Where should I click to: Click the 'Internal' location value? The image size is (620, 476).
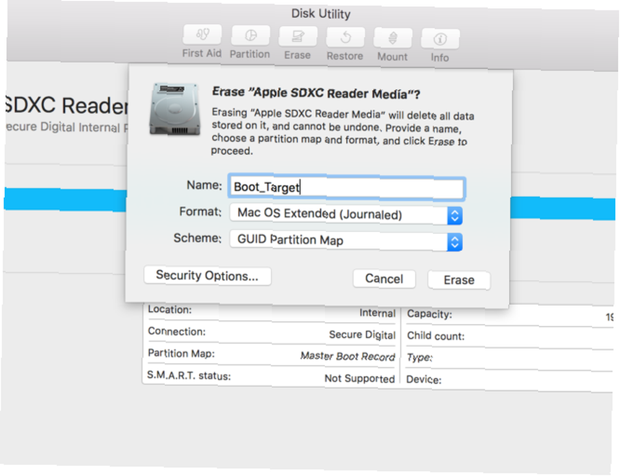(x=377, y=313)
